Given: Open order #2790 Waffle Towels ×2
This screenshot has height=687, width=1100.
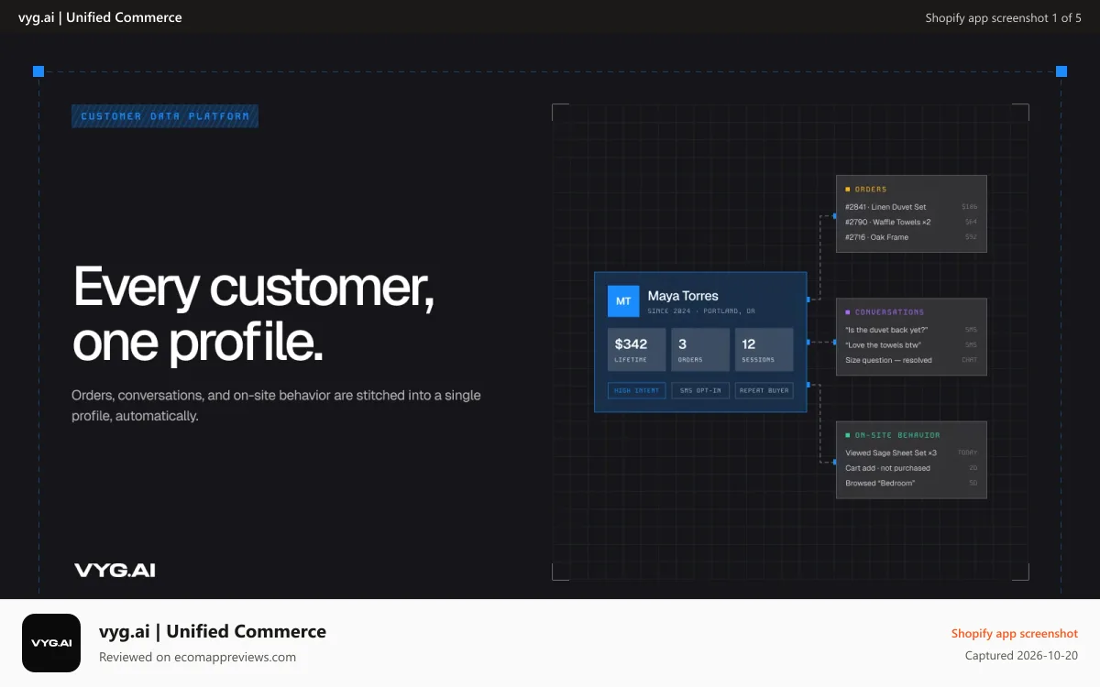Looking at the screenshot, I should [911, 222].
